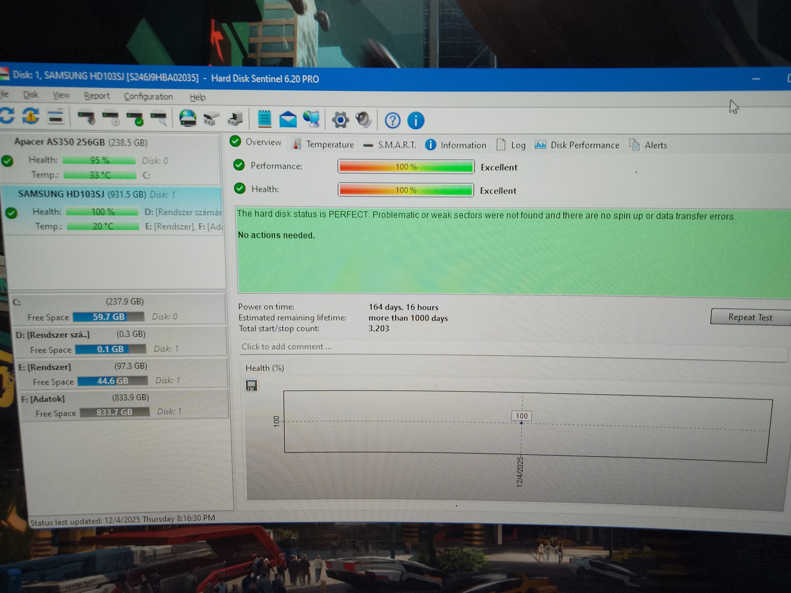Click the disk list view toolbar icon
This screenshot has width=791, height=593.
(56, 116)
